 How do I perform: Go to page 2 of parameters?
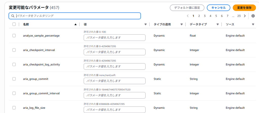click(199, 16)
